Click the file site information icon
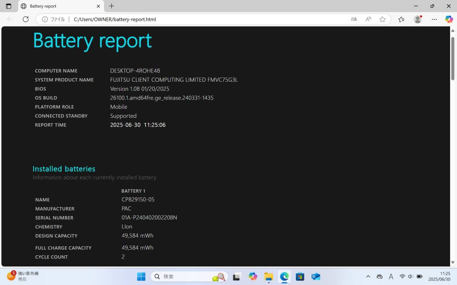Screen dimensions: 457x285 pos(45,19)
